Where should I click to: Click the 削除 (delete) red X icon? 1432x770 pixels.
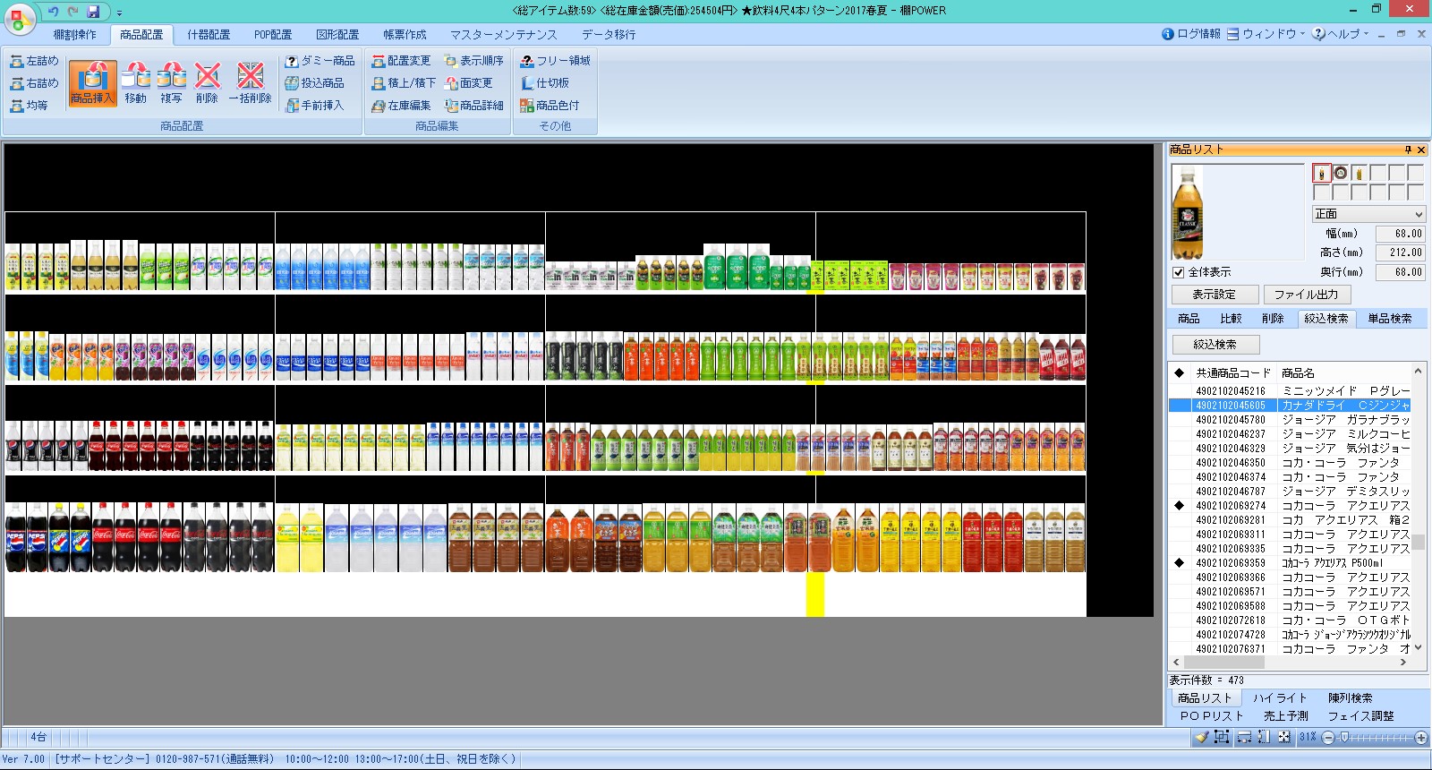[207, 83]
